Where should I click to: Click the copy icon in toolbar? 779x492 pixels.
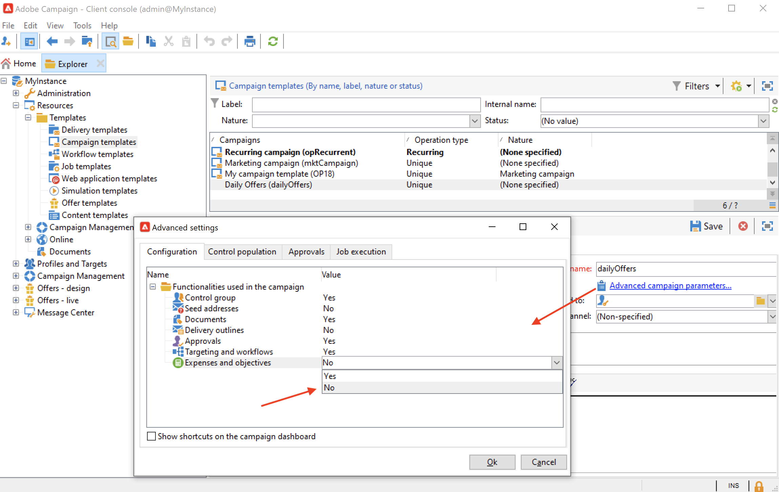point(151,41)
